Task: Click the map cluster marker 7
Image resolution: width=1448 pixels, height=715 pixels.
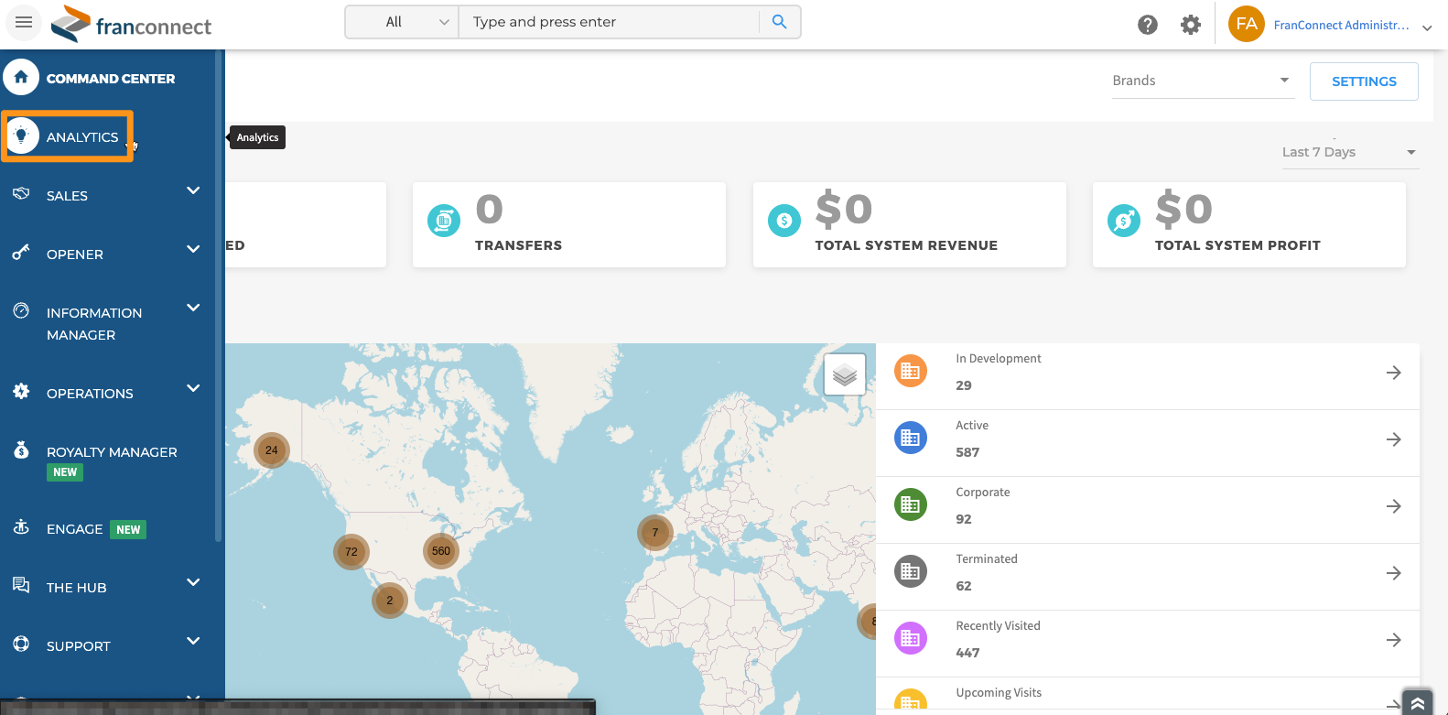Action: pyautogui.click(x=655, y=533)
